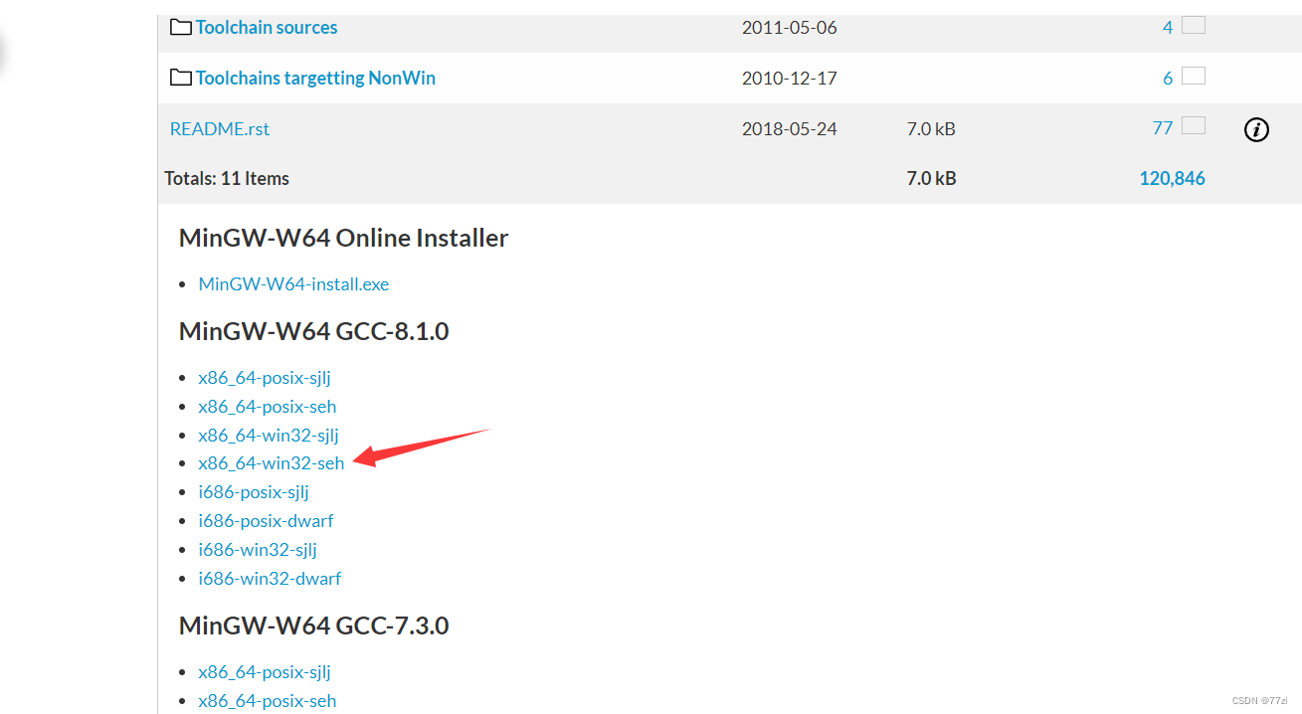Select the MinGW-W64 GCC-7.3.0 heading
1302x714 pixels.
point(313,625)
